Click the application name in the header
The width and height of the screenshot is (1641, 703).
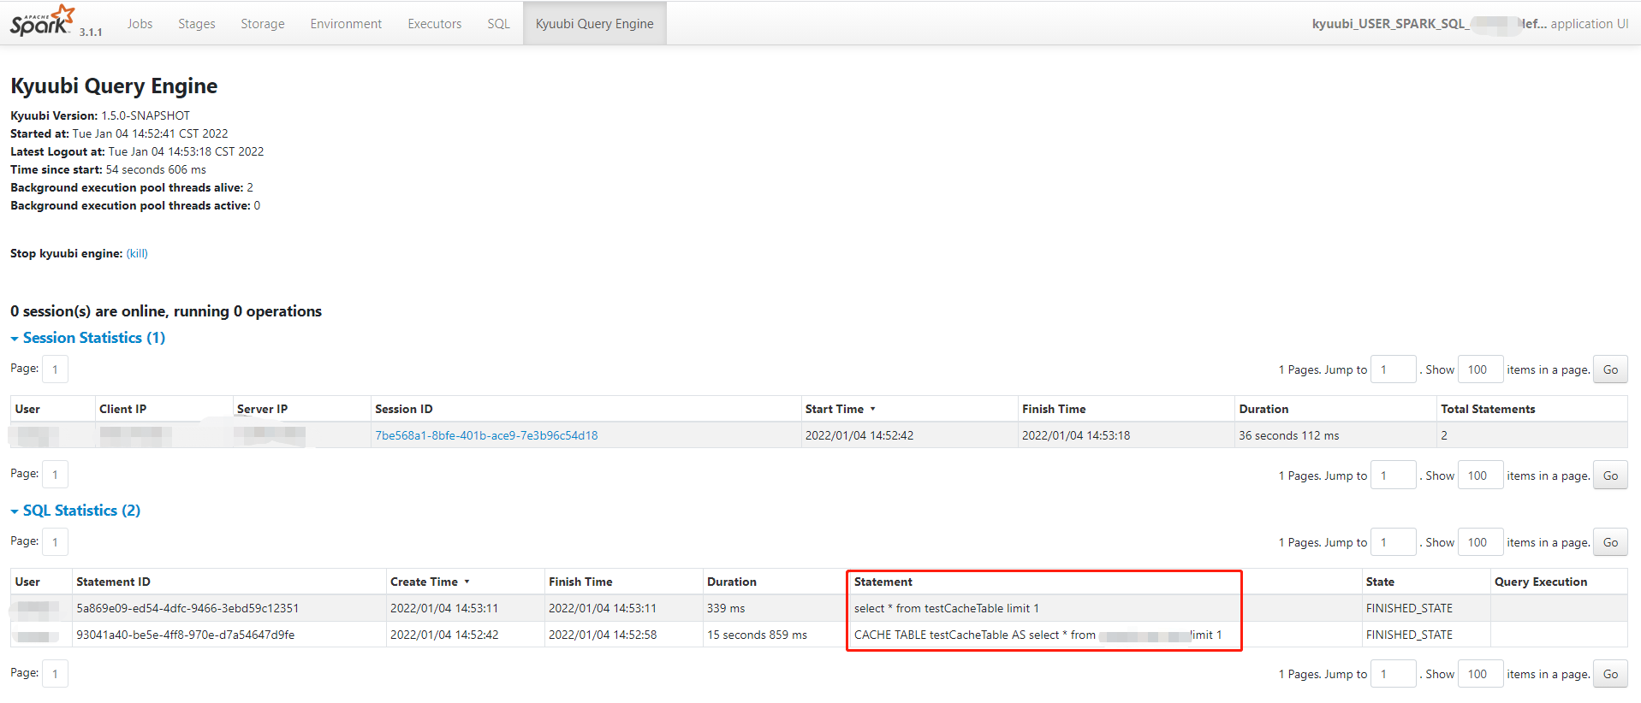[x=1430, y=24]
